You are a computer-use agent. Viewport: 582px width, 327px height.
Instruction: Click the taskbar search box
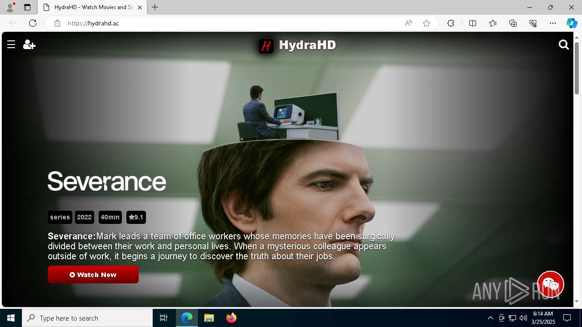click(x=87, y=318)
